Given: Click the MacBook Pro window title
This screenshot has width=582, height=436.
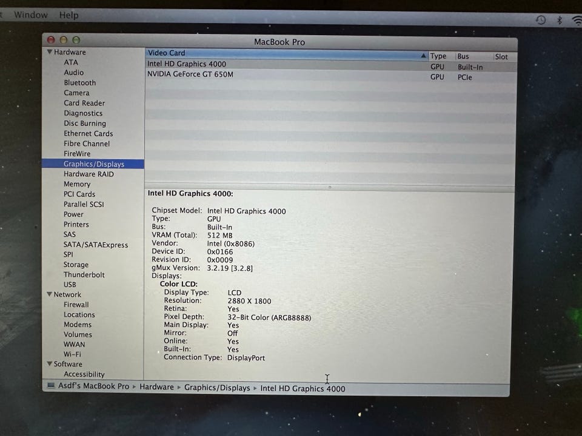Looking at the screenshot, I should [x=279, y=42].
